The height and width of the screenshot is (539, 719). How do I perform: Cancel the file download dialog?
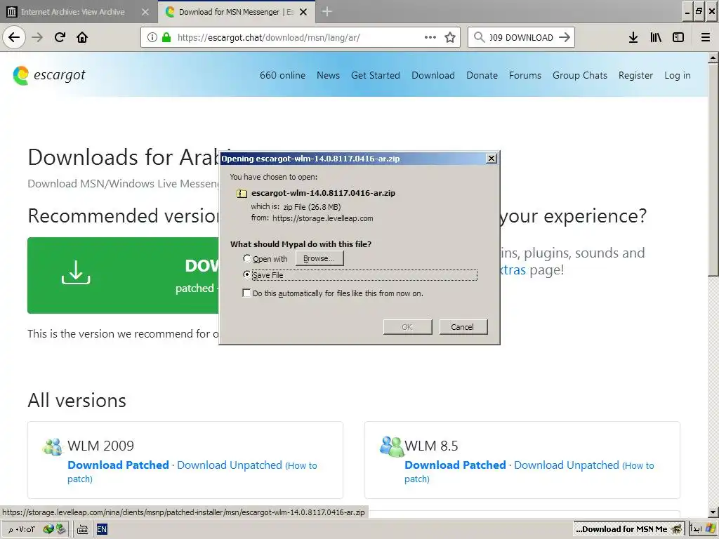click(463, 327)
